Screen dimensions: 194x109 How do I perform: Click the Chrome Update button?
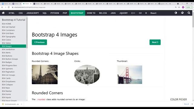189,7
